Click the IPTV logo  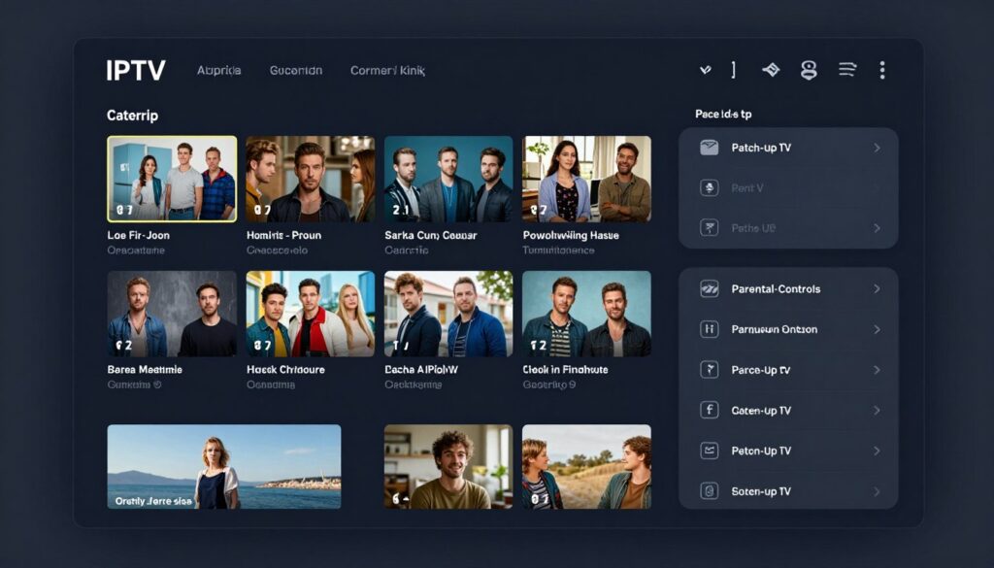click(136, 70)
